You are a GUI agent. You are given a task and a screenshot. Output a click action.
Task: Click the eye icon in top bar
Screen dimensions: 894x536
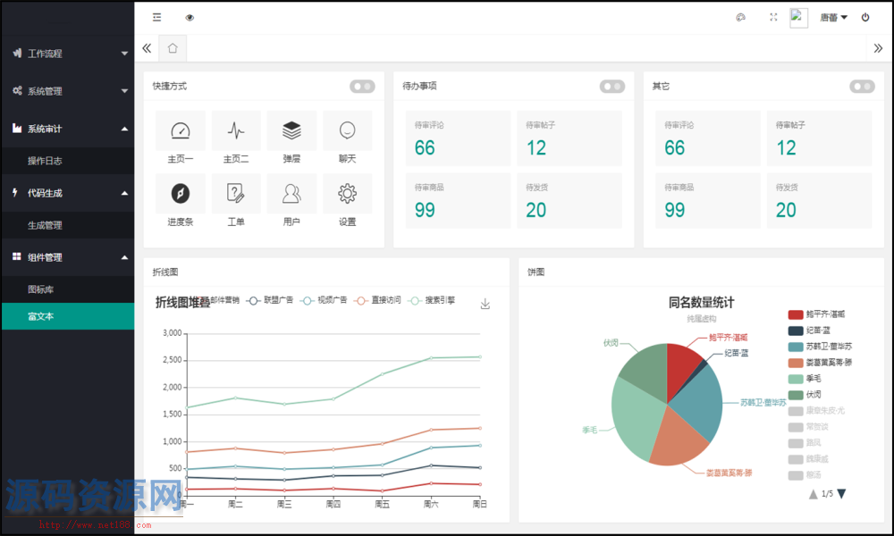190,18
